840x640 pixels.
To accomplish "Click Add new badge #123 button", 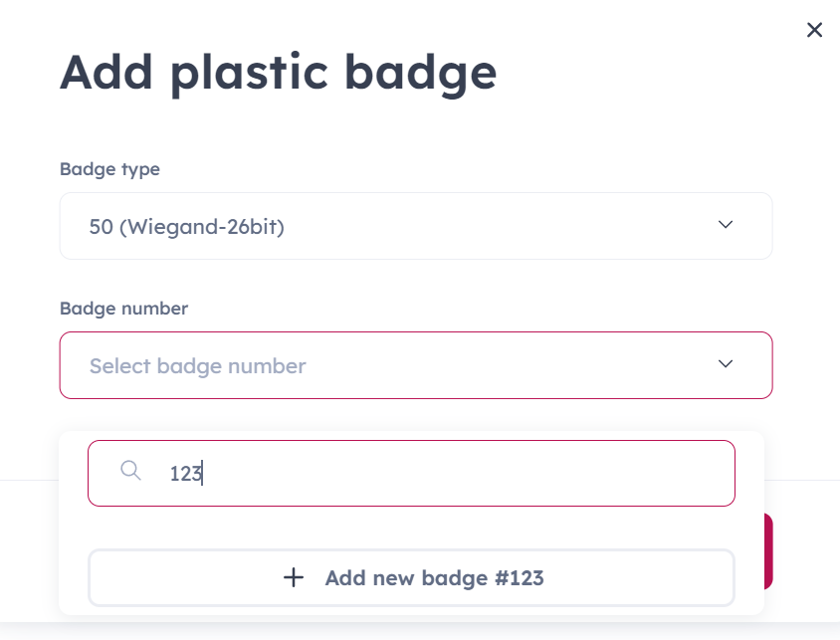I will [411, 578].
